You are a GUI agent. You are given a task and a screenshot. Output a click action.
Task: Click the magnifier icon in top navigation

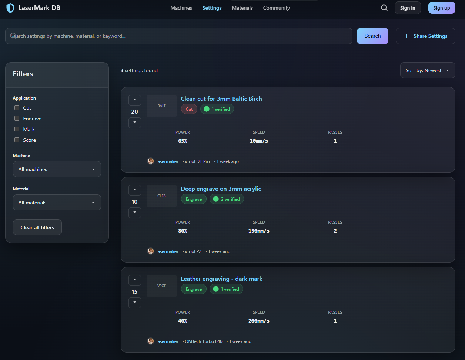pyautogui.click(x=384, y=8)
